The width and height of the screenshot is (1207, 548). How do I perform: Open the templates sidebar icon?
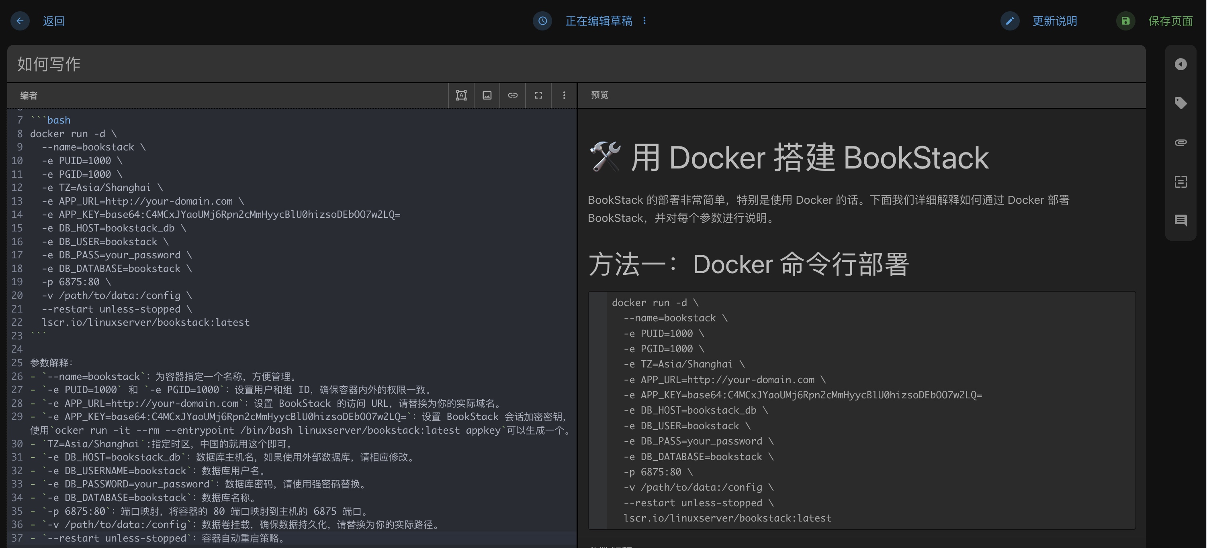1180,182
